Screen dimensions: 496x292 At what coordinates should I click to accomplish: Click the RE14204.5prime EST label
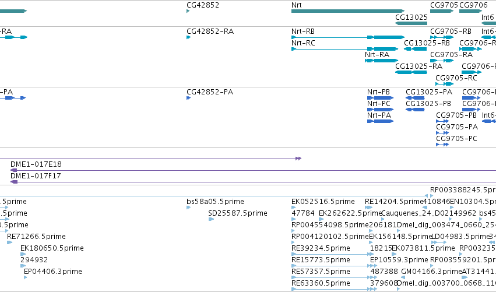[394, 202]
